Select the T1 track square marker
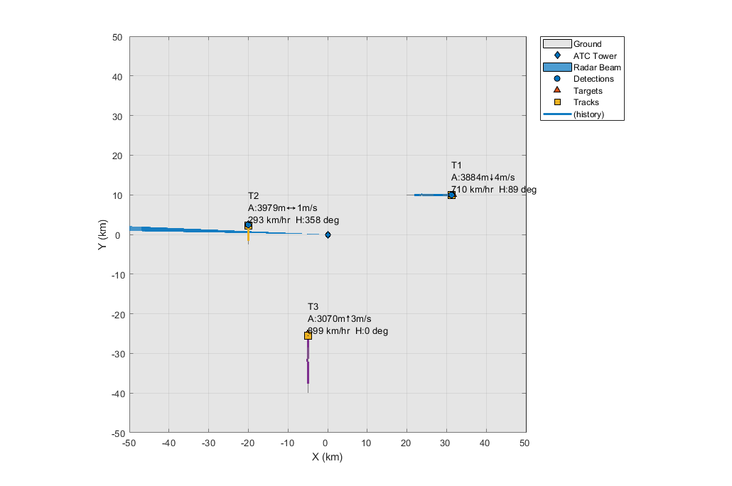Image resolution: width=732 pixels, height=486 pixels. 451,195
